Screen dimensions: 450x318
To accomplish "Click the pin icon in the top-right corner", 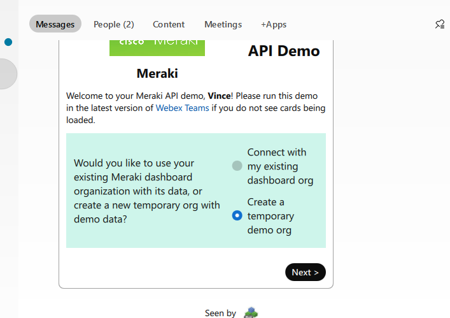I will click(439, 24).
